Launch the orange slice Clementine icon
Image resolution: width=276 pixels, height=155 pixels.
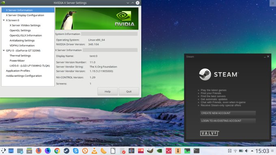click(x=103, y=151)
